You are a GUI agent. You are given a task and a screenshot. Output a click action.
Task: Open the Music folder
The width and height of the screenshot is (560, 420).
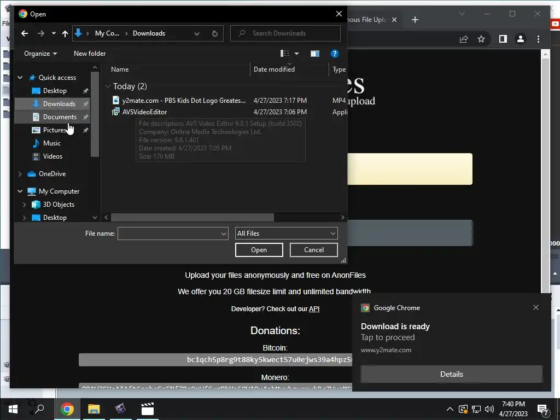[52, 143]
